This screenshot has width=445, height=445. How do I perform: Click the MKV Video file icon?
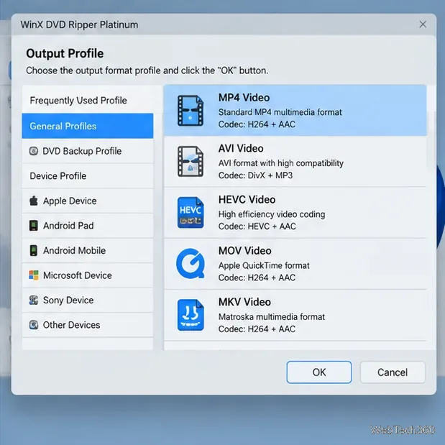pyautogui.click(x=191, y=315)
